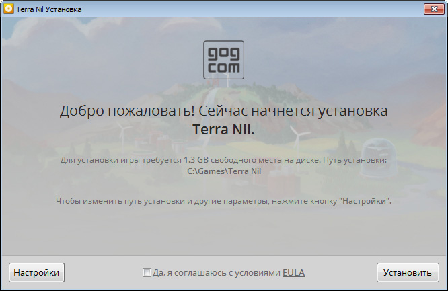The height and width of the screenshot is (291, 448).
Task: Click the hint about changing install path
Action: coord(223,201)
